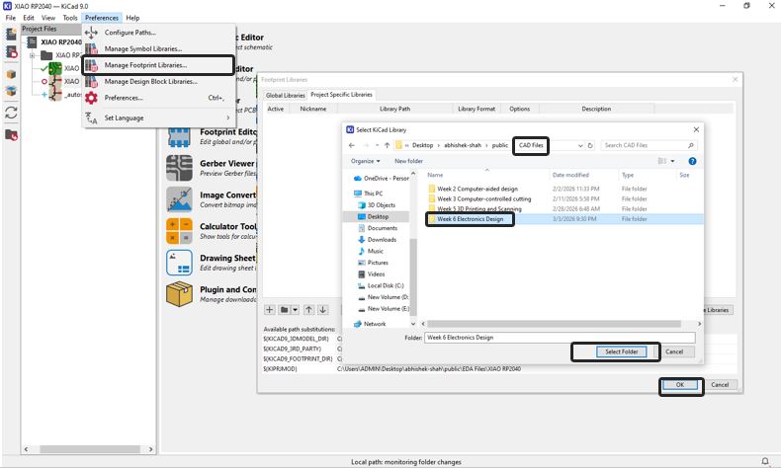This screenshot has height=468, width=781.
Task: Select the XIAO RP2040 project root item
Action: [60, 42]
